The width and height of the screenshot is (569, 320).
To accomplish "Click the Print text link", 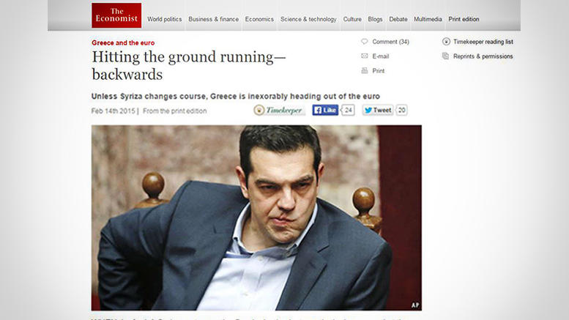I will (x=378, y=71).
